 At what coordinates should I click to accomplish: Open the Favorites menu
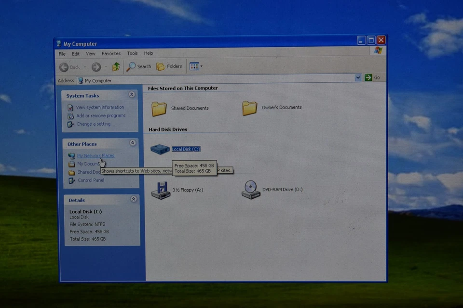pyautogui.click(x=111, y=53)
